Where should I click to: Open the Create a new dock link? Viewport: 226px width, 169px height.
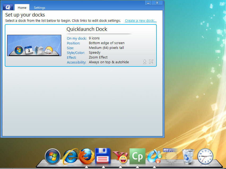[x=140, y=20]
